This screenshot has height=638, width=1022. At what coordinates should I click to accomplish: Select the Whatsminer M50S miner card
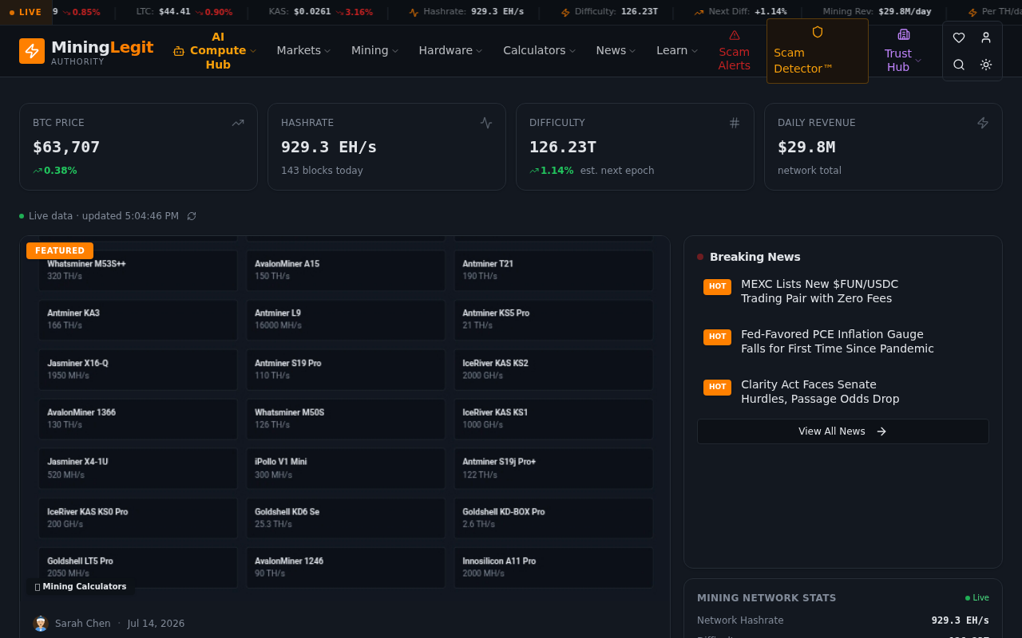click(346, 419)
